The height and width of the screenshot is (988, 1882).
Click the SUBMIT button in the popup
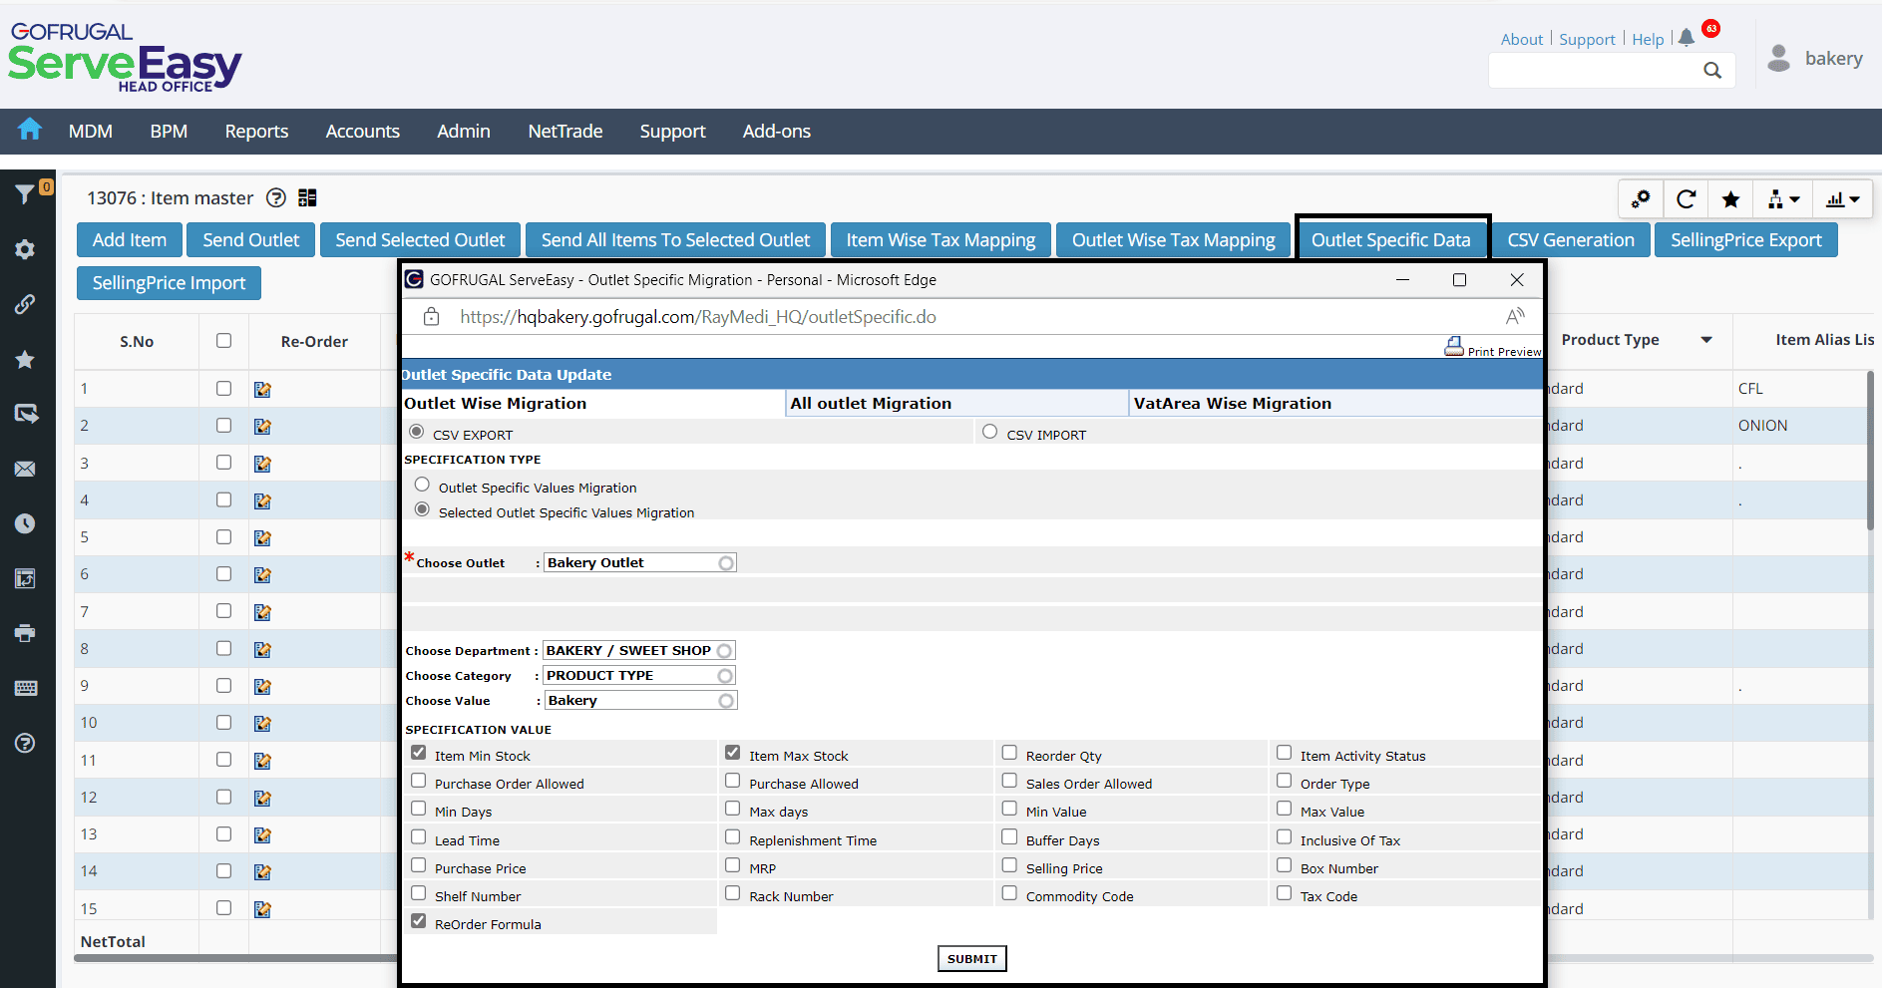pos(972,958)
